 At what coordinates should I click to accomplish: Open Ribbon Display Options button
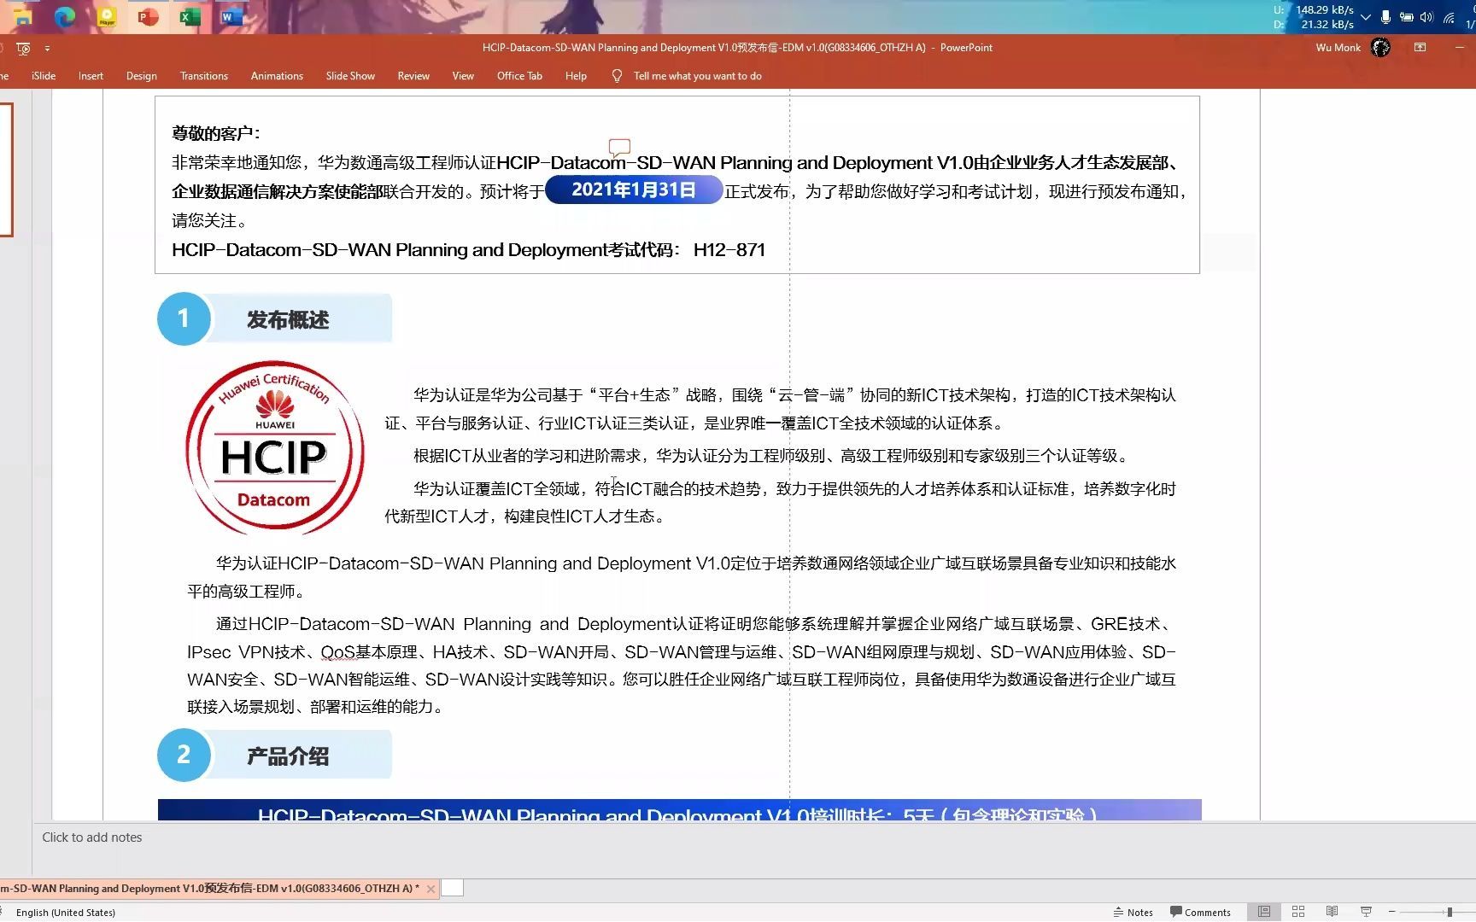[x=1420, y=48]
